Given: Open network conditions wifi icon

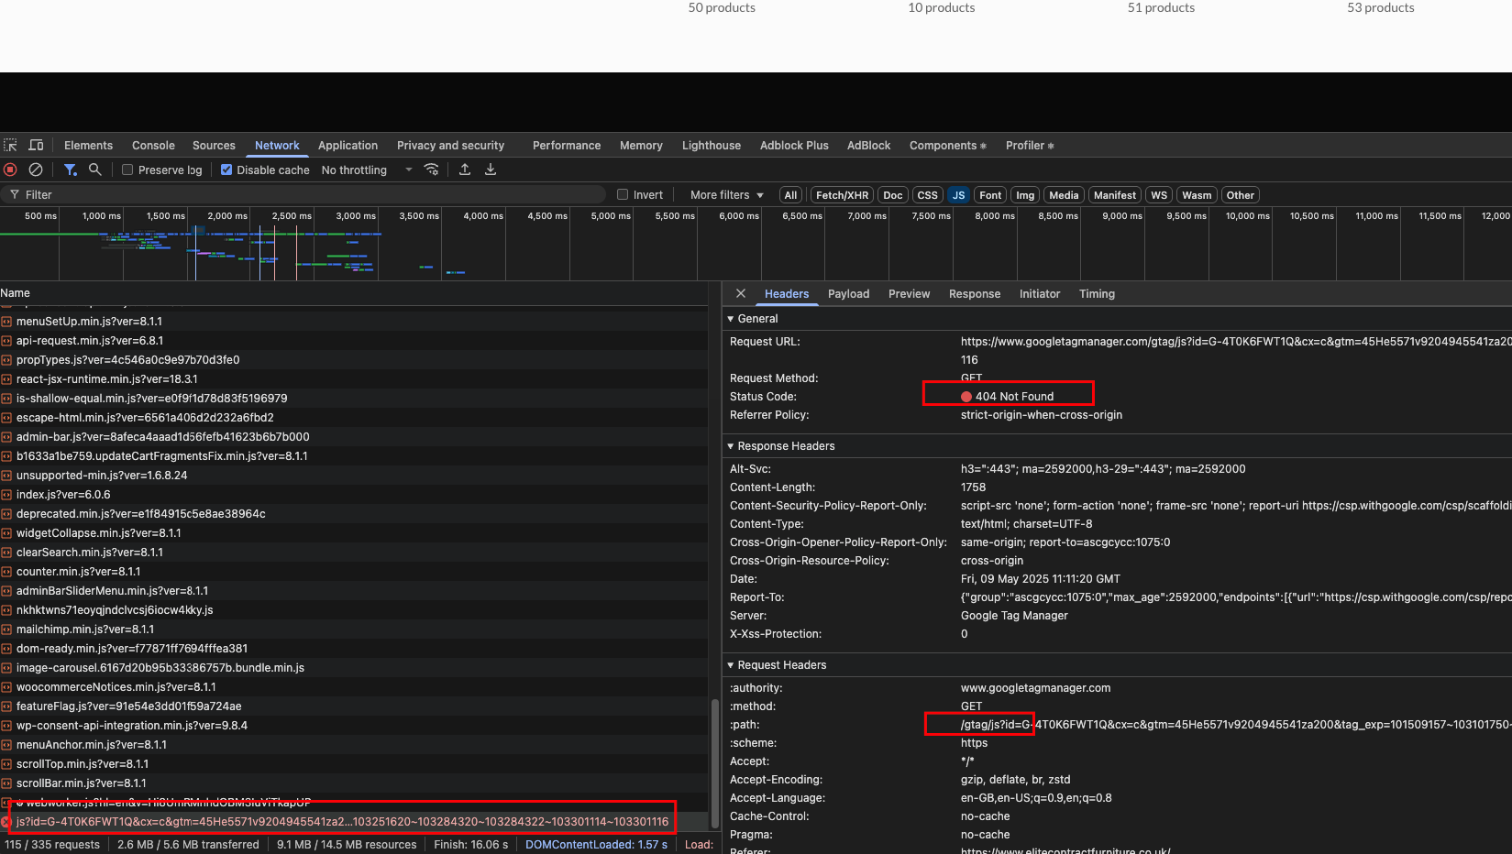Looking at the screenshot, I should pyautogui.click(x=431, y=170).
